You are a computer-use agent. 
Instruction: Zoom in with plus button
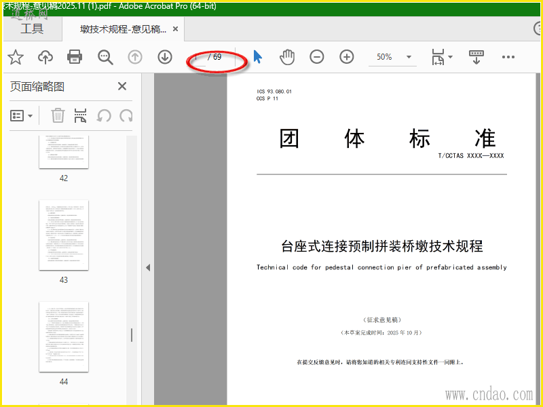click(347, 57)
